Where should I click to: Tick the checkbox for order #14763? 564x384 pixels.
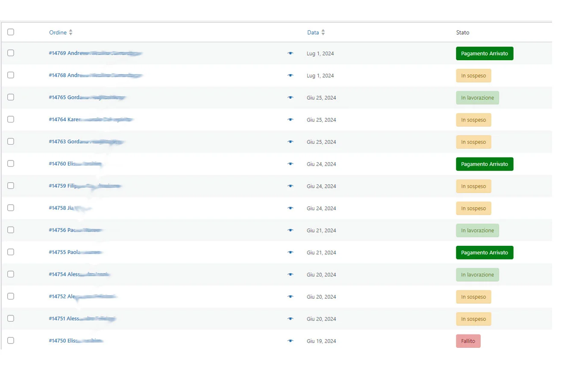11,141
